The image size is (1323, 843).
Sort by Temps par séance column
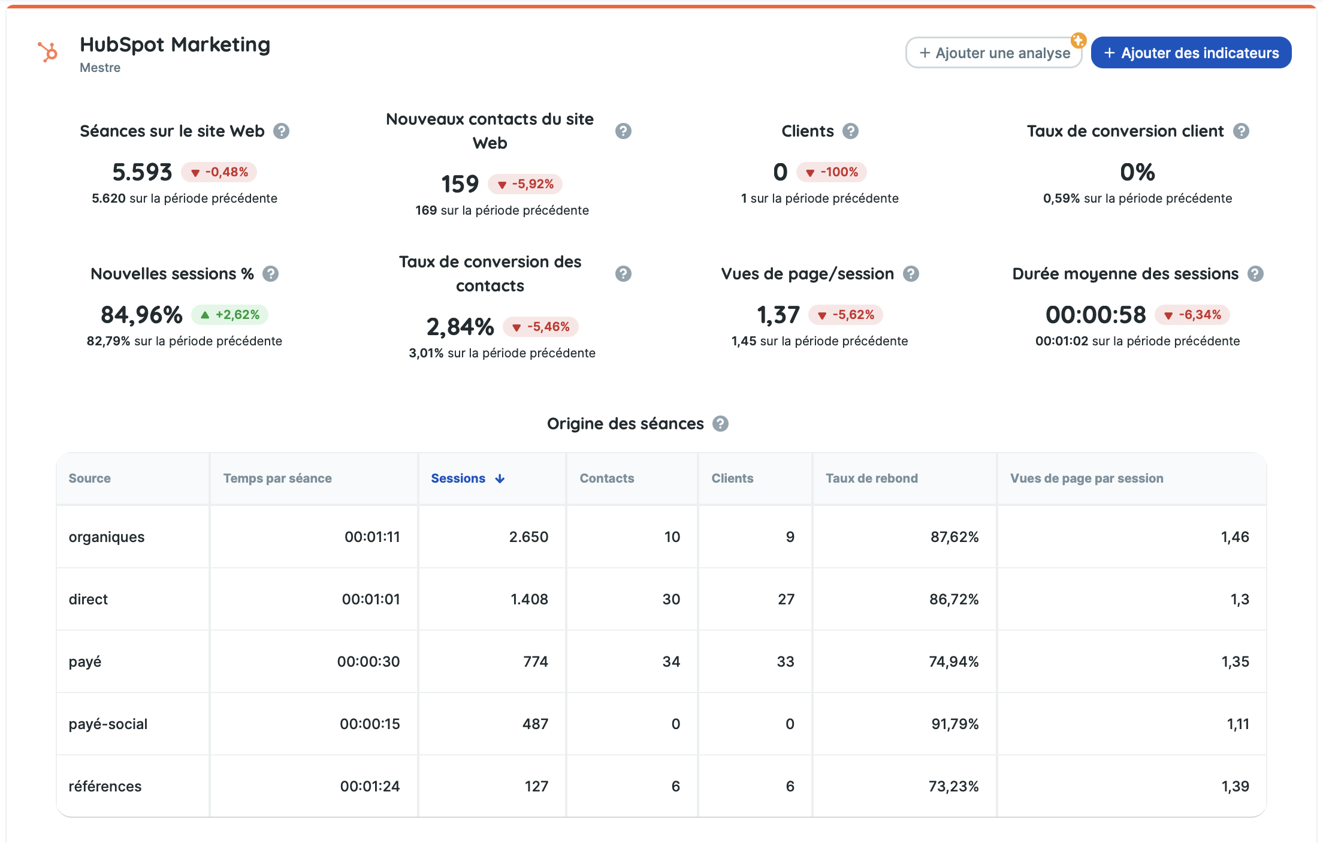(277, 478)
